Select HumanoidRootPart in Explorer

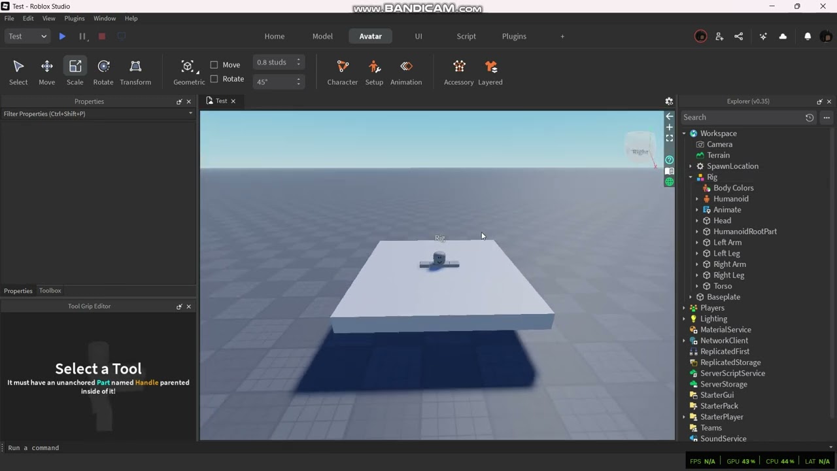(x=745, y=232)
